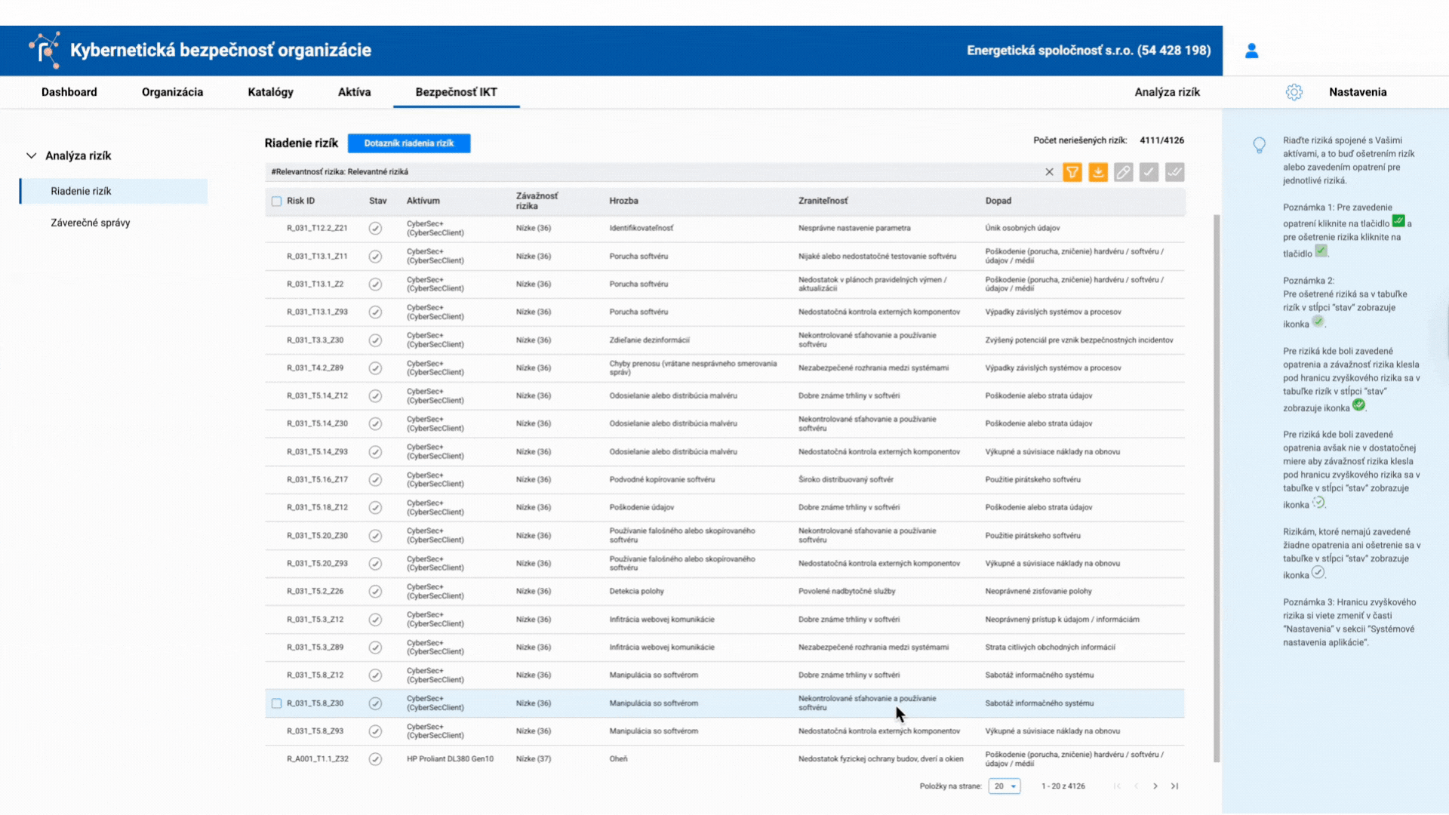This screenshot has height=815, width=1449.
Task: Click the grey pencil edit icon
Action: (x=1123, y=172)
